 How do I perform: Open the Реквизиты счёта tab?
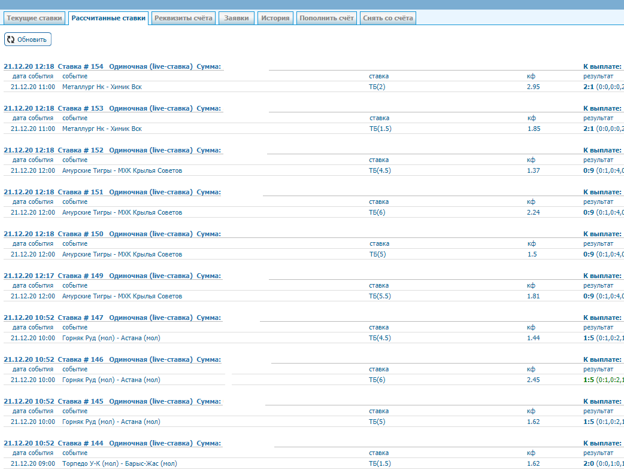(x=183, y=18)
